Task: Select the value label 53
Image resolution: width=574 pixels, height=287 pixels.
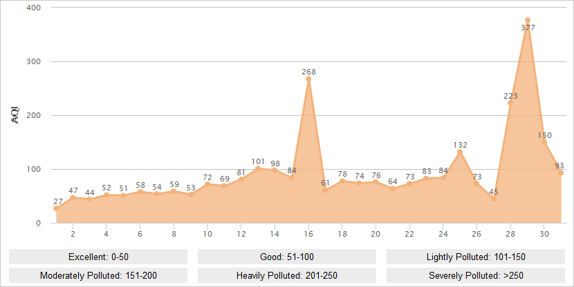Action: pyautogui.click(x=191, y=188)
